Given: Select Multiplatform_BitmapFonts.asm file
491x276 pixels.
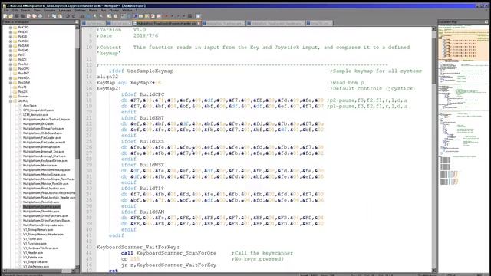Looking at the screenshot, I should [x=43, y=128].
